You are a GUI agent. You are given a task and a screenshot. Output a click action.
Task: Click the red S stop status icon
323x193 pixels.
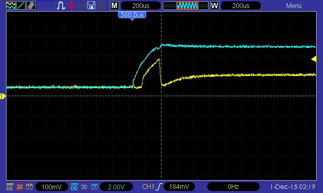tap(71, 6)
